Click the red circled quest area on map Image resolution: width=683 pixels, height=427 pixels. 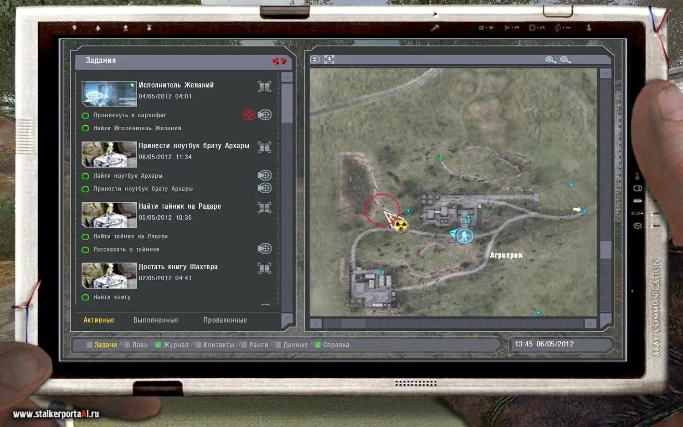click(382, 210)
